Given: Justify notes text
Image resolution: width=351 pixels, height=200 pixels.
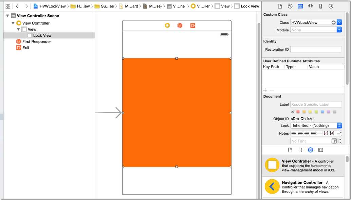Looking at the screenshot, I should point(313,133).
